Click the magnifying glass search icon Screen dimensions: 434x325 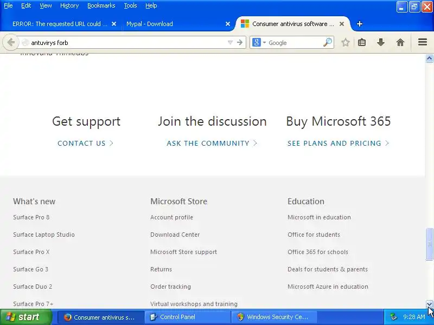pyautogui.click(x=328, y=43)
